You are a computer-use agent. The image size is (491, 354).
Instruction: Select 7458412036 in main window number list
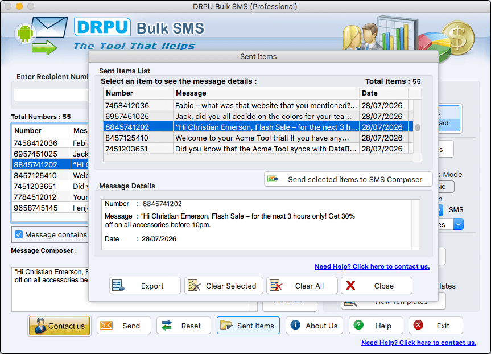click(50, 143)
